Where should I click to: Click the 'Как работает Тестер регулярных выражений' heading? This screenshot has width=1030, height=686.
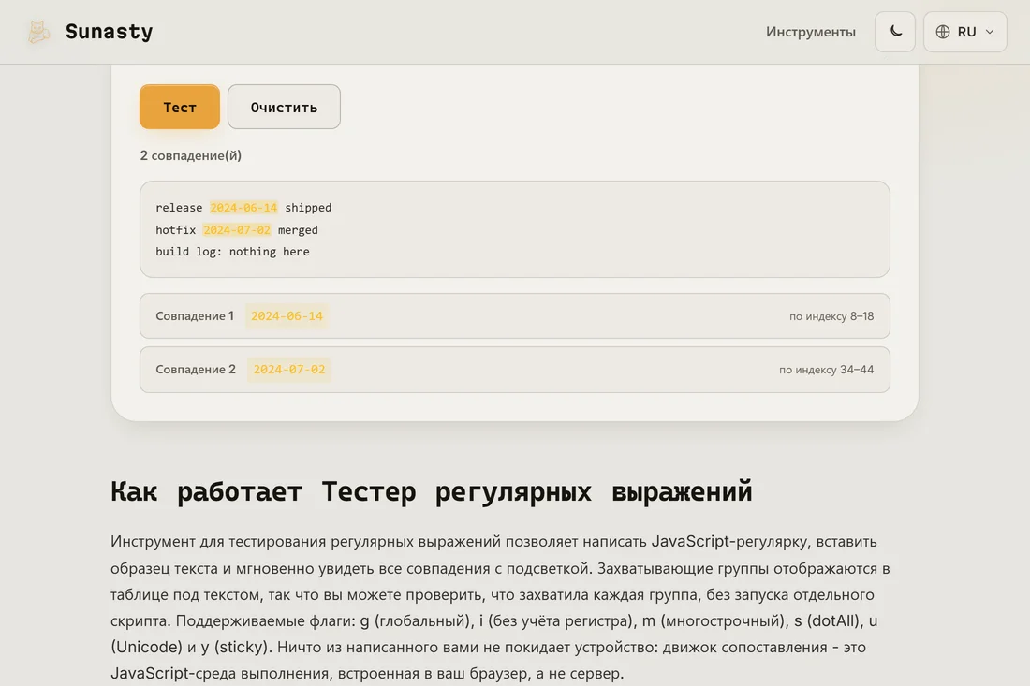431,491
